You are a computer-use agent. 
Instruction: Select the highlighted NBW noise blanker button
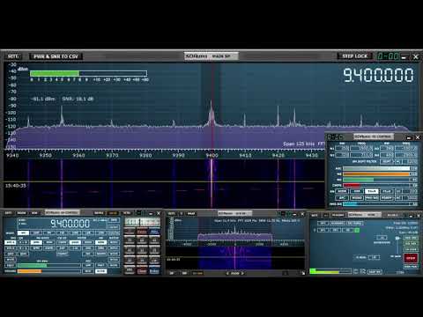101,242
